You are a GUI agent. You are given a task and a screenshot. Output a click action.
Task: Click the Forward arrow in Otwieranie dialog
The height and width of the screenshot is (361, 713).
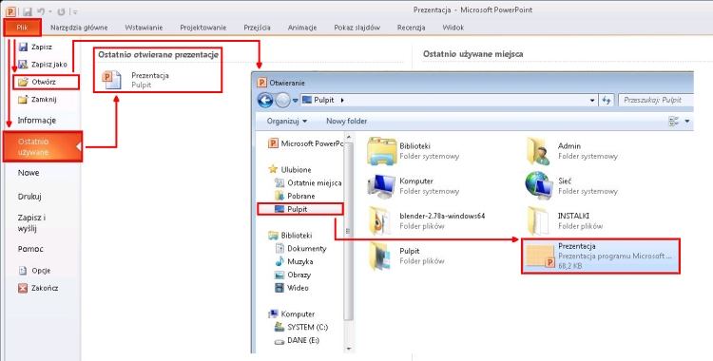click(282, 100)
